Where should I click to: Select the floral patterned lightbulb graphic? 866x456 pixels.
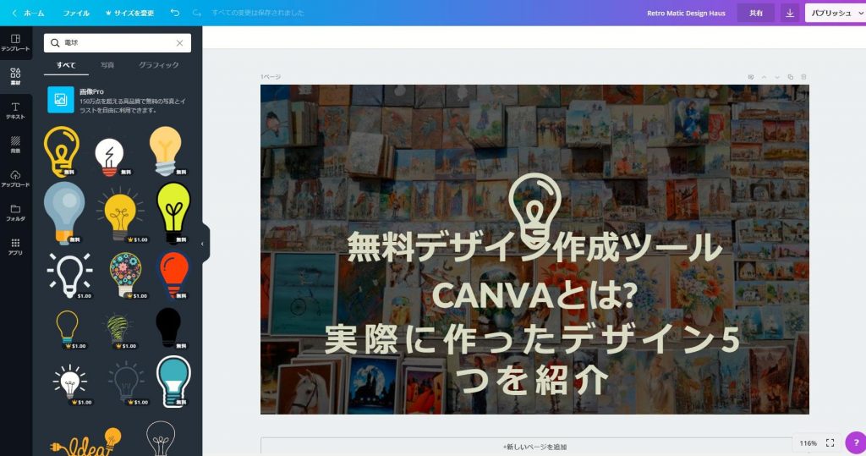point(126,275)
